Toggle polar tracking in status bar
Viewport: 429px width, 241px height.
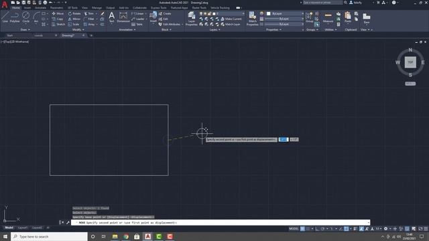point(323,229)
